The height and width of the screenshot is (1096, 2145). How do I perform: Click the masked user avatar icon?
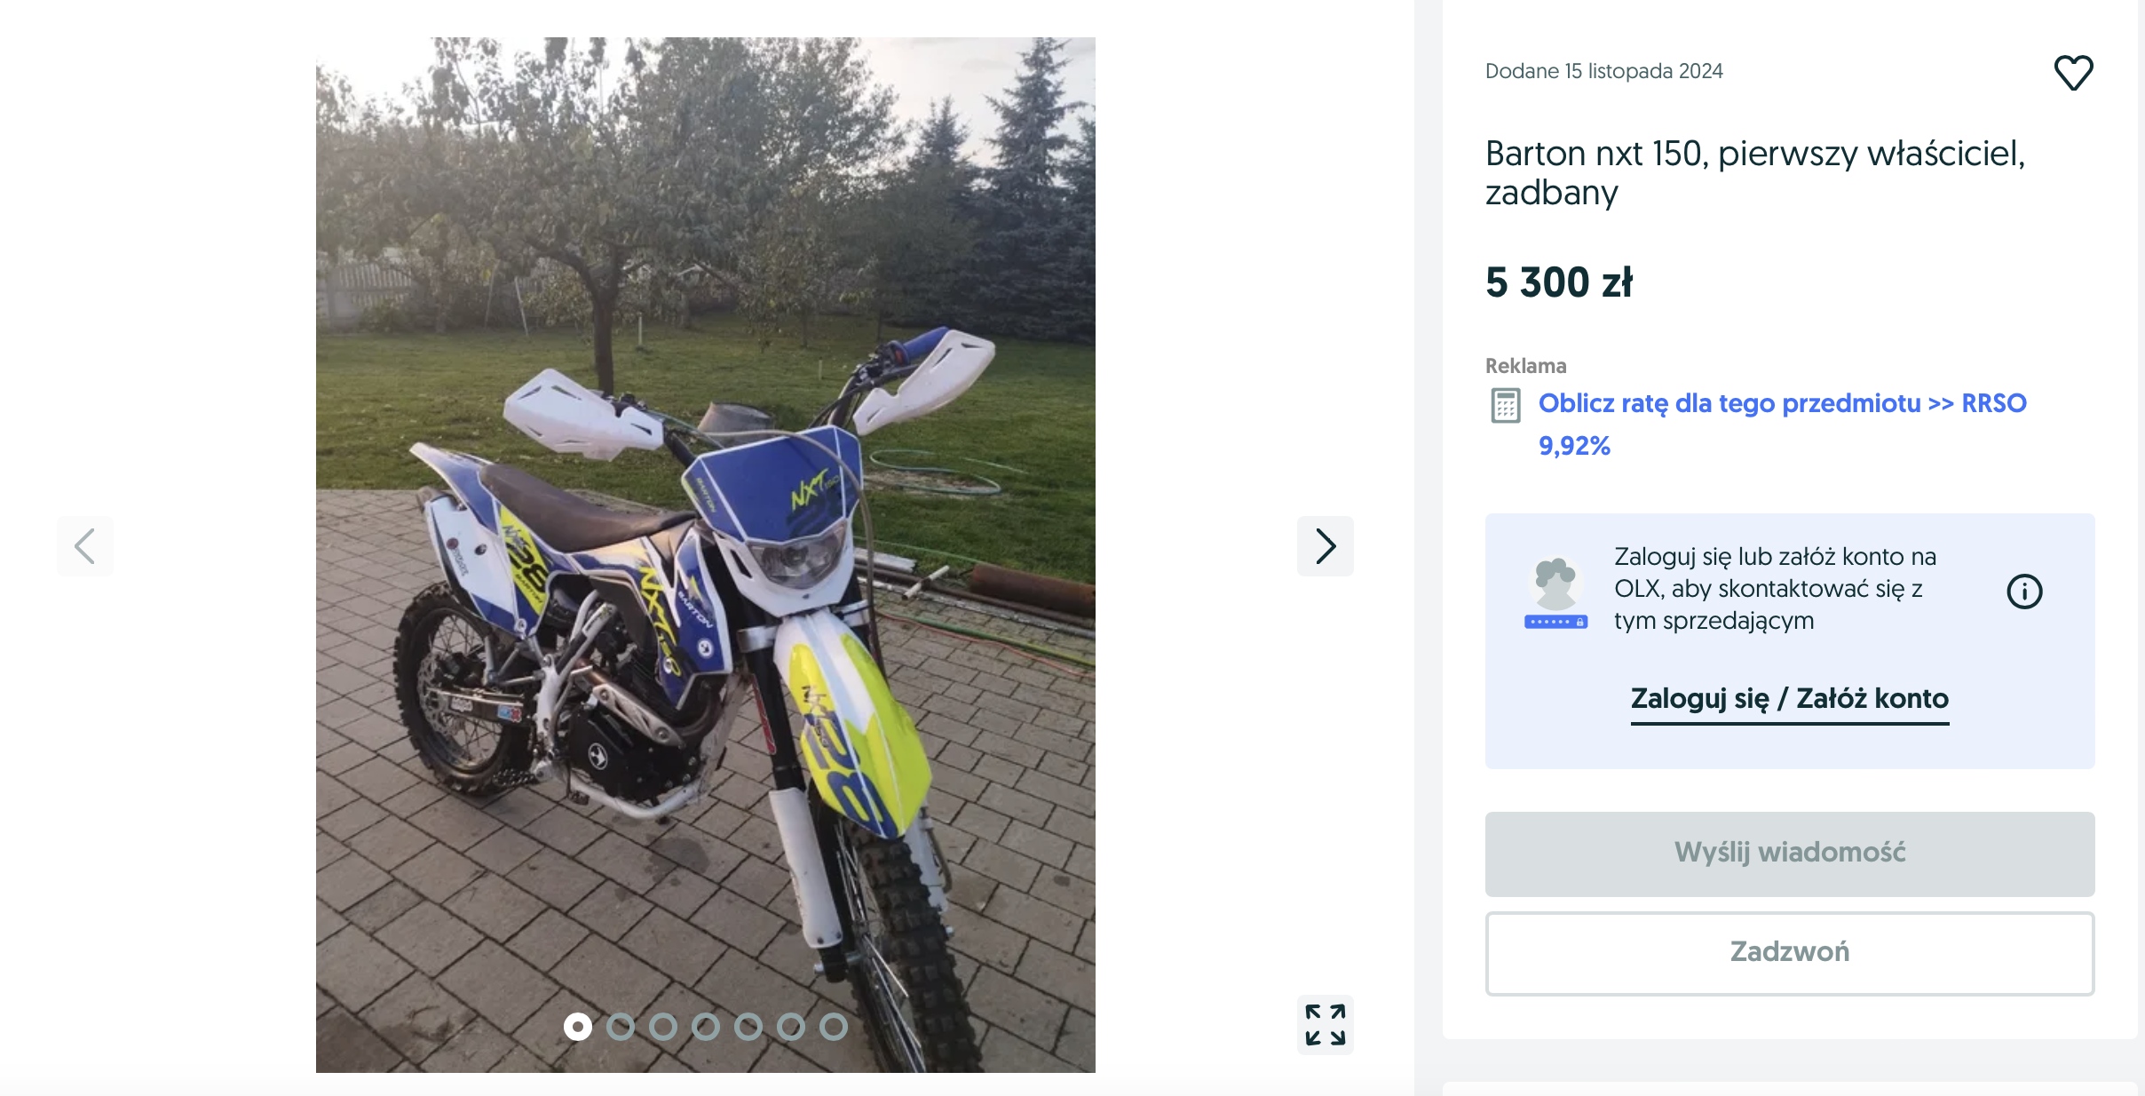point(1556,593)
